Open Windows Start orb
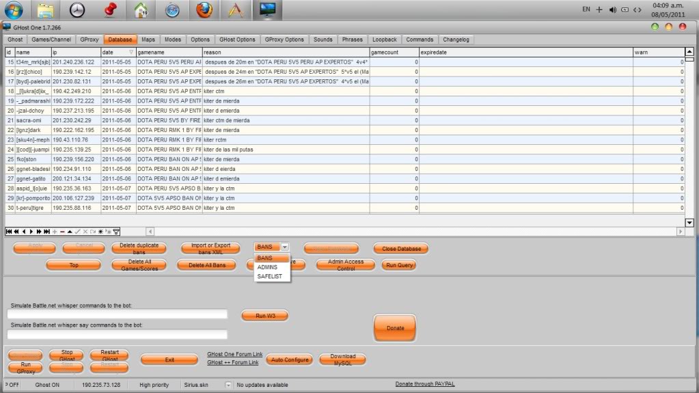The image size is (699, 393). point(14,10)
